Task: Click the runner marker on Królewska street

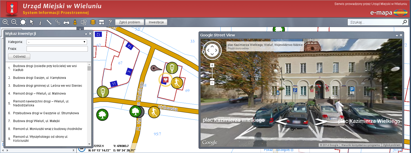Action: click(x=154, y=112)
